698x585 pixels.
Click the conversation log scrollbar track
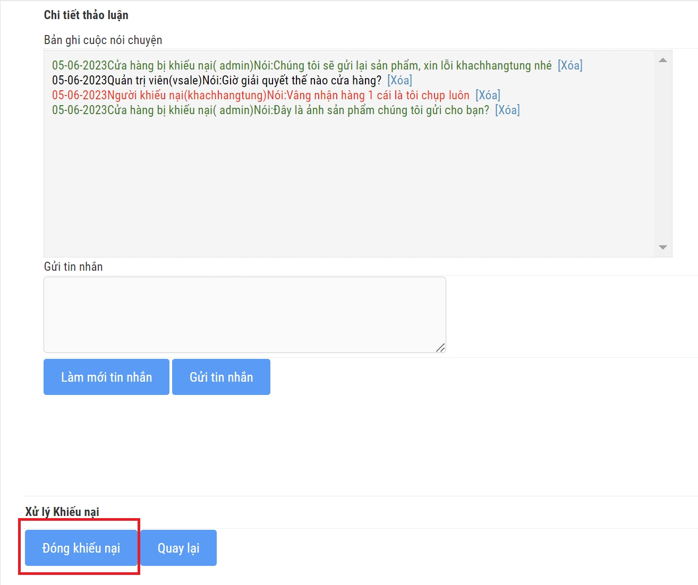coord(662,154)
